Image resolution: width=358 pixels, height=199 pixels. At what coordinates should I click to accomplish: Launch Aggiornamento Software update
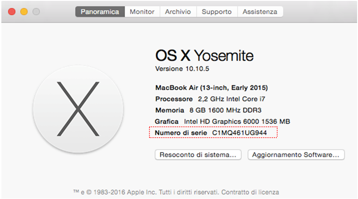pos(296,155)
